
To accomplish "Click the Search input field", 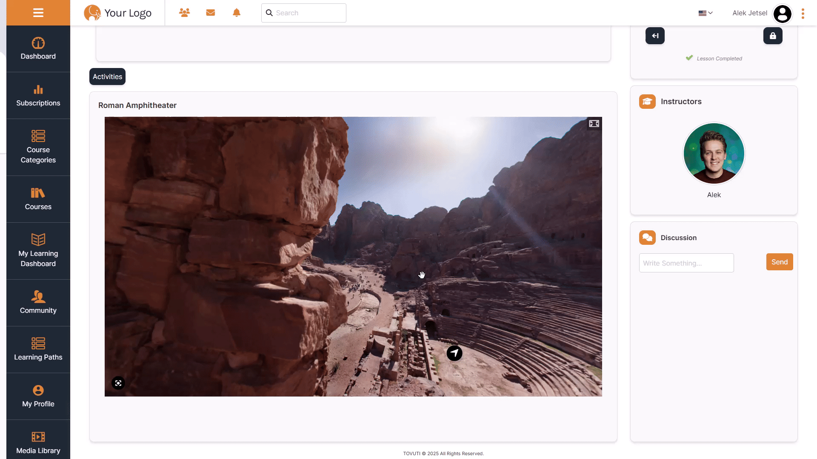I will [304, 13].
